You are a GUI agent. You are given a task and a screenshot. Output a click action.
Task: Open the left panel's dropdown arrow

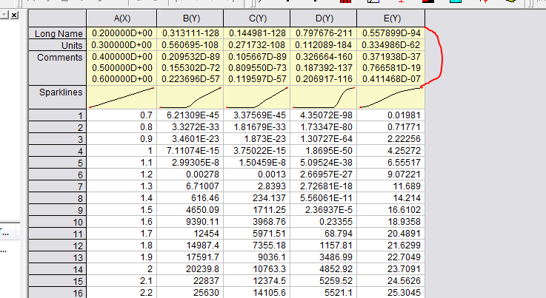4,16
